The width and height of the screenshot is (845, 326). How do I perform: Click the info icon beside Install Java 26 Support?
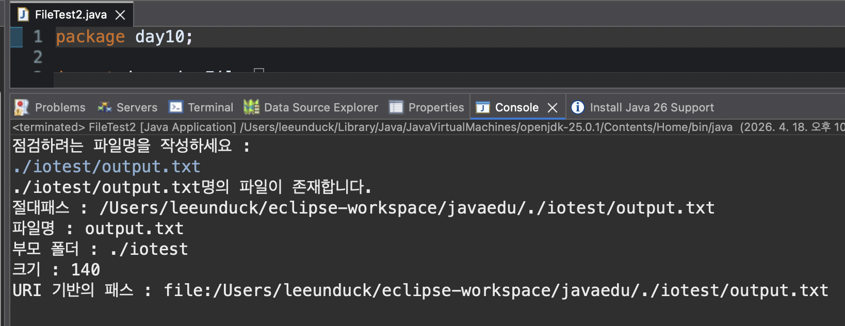click(x=578, y=107)
